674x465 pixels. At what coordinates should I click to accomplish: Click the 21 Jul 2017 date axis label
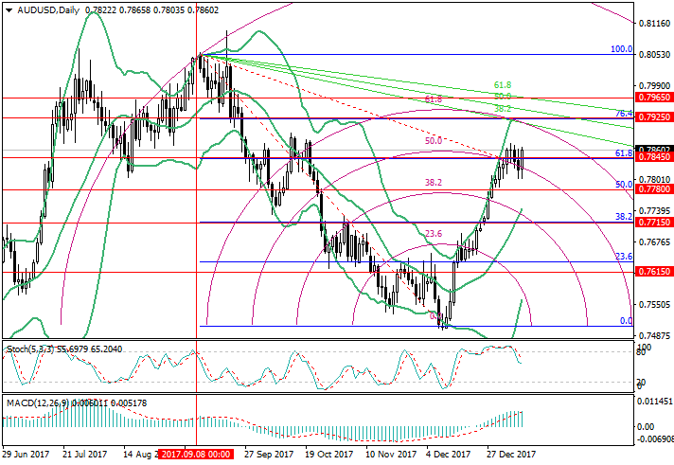pyautogui.click(x=84, y=455)
